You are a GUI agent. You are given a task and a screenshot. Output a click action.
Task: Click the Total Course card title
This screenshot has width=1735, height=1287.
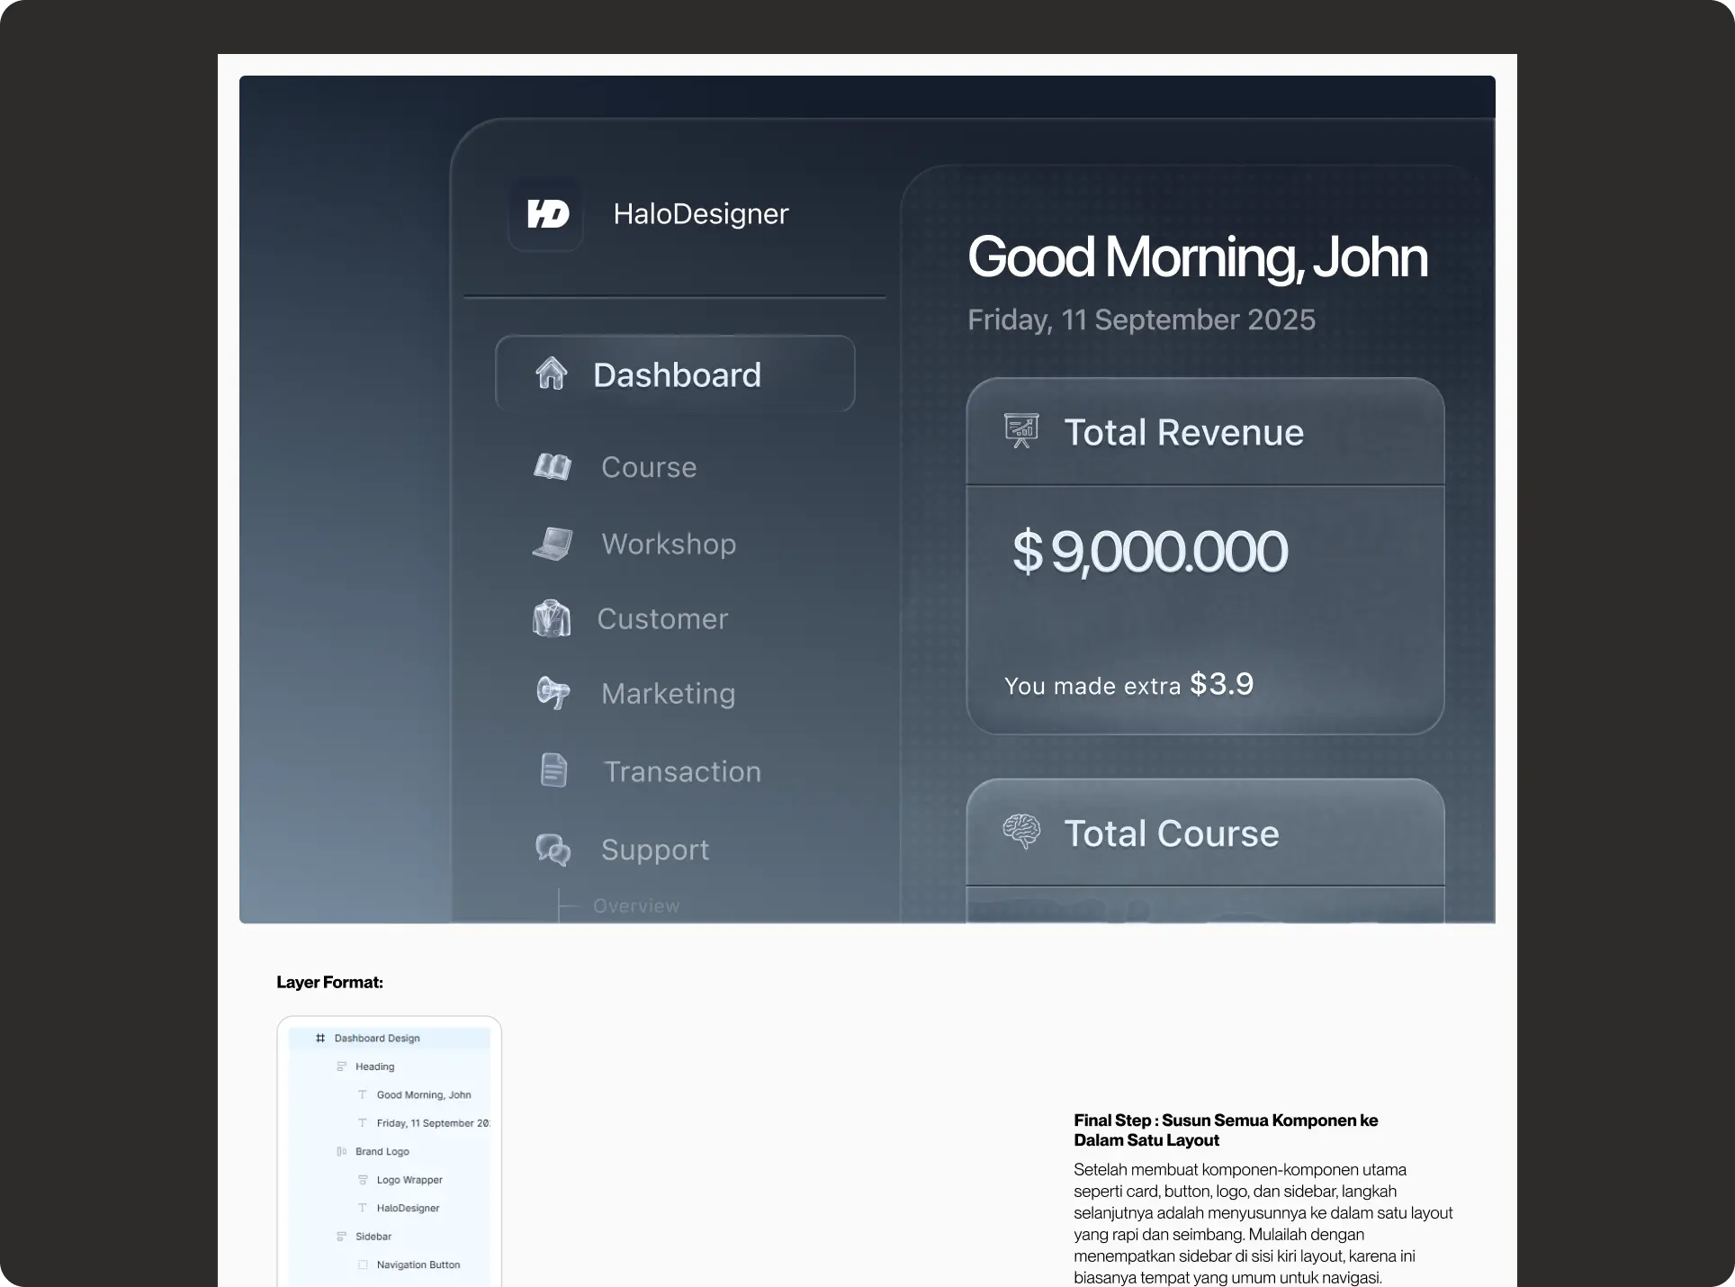point(1172,833)
